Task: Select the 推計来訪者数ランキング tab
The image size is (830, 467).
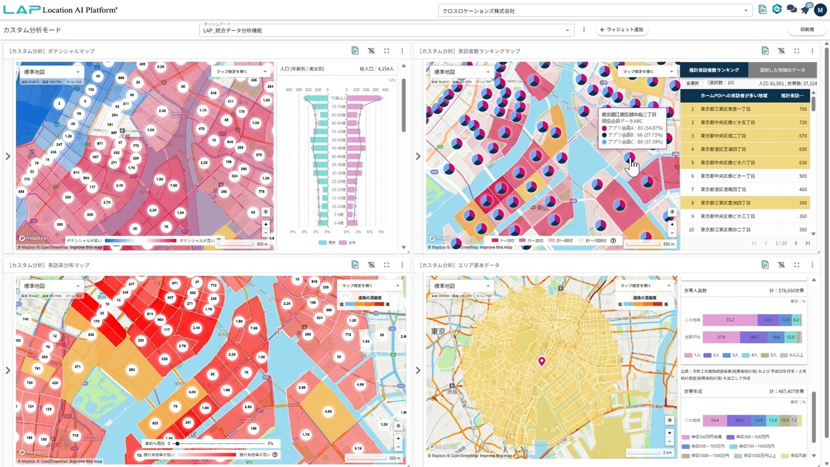Action: (x=714, y=70)
